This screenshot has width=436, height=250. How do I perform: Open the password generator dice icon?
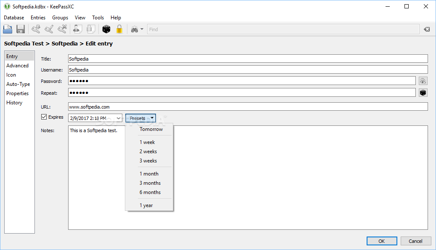[106, 29]
